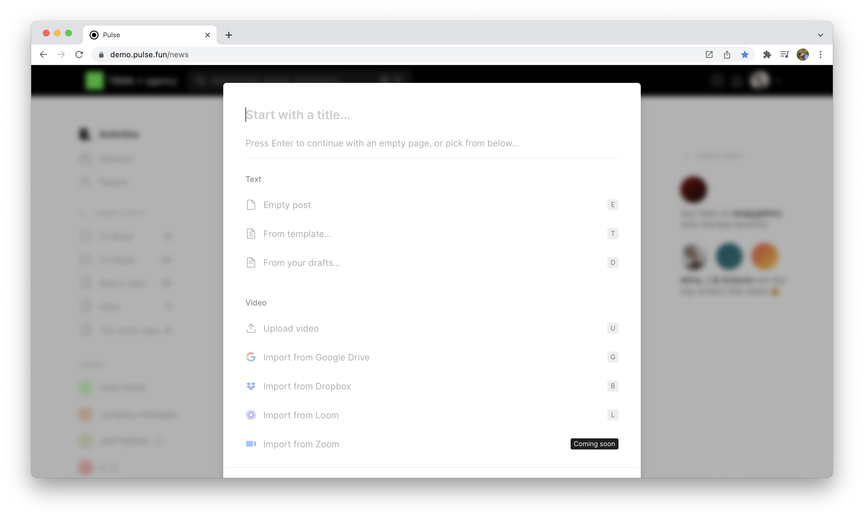Click the From template icon
The image size is (864, 519).
click(x=251, y=233)
